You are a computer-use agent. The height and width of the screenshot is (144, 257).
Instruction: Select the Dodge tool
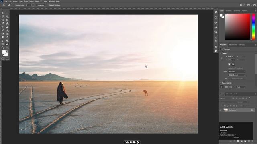3,37
